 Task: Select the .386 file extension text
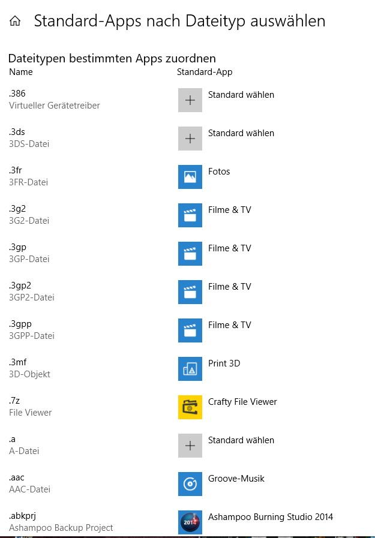[x=17, y=94]
